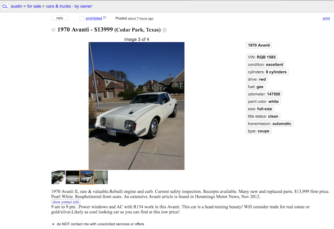Star this 1970 Avanti listing as favorite
334x229 pixels.
(x=53, y=30)
